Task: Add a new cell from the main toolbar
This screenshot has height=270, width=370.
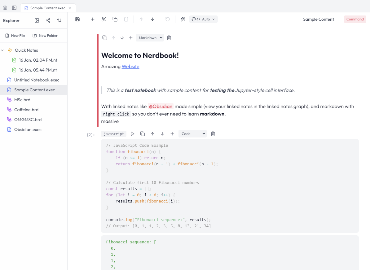Action: 92,19
